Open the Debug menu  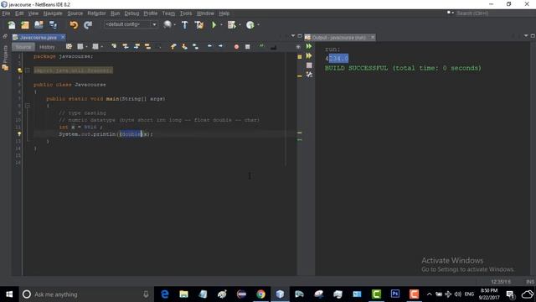[131, 13]
